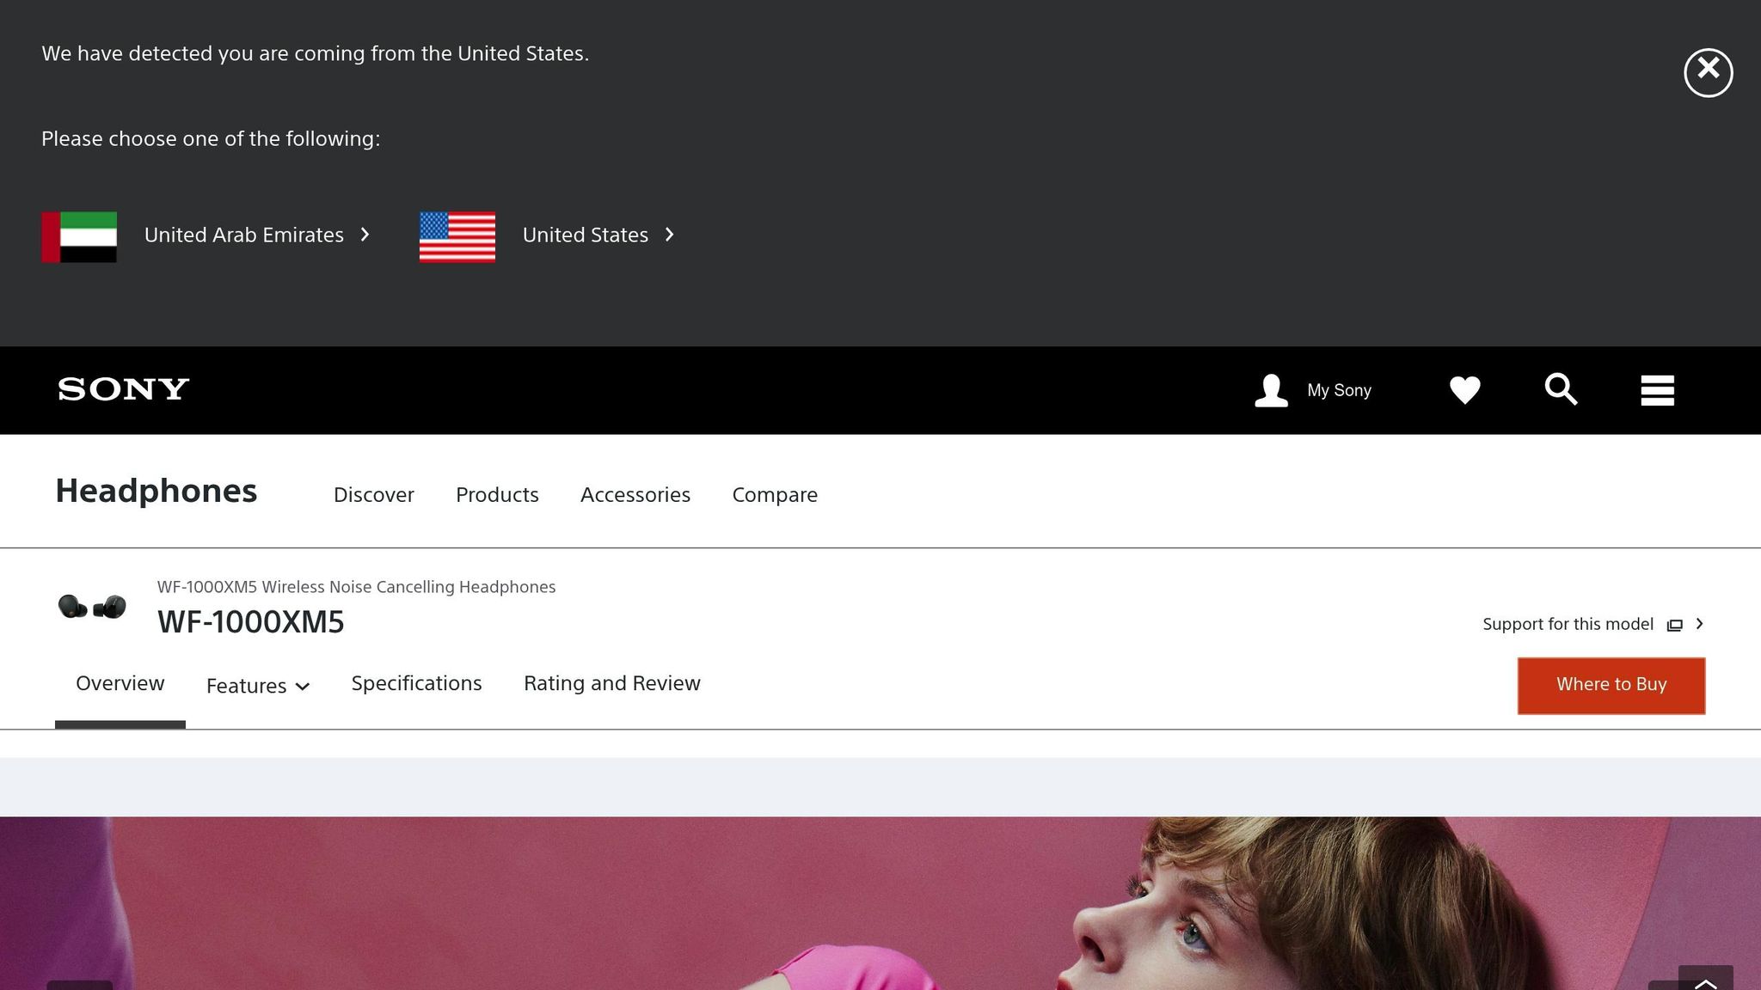Click the external window icon beside Support
The image size is (1761, 990).
pyautogui.click(x=1674, y=625)
